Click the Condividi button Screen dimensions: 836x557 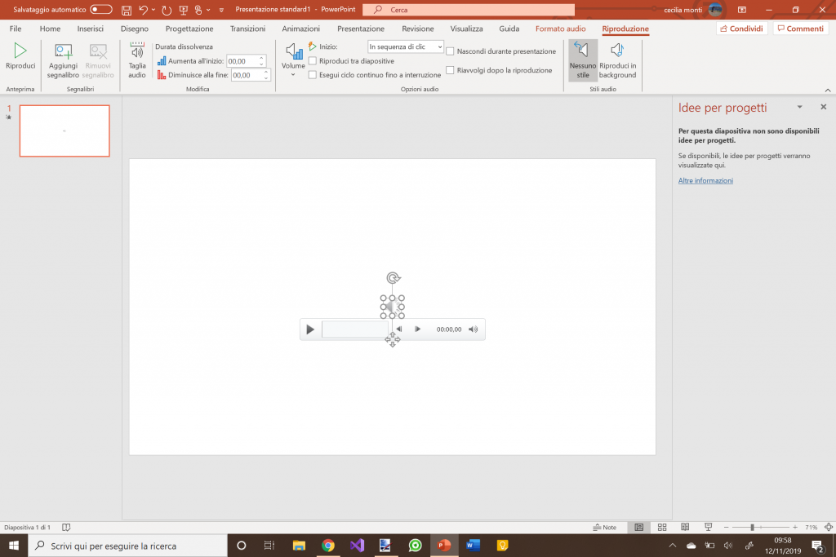point(741,29)
